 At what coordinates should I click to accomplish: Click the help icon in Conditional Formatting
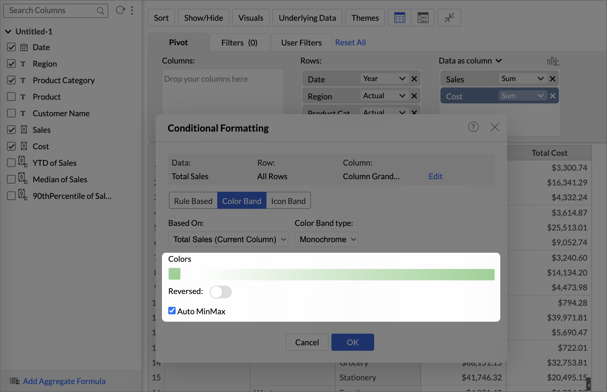pyautogui.click(x=473, y=127)
